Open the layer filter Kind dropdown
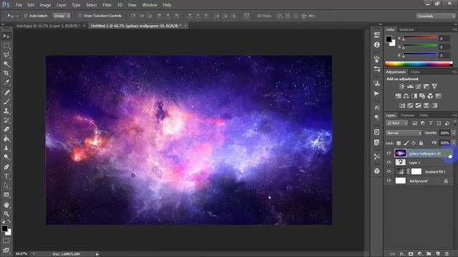Image resolution: width=458 pixels, height=257 pixels. coord(397,124)
